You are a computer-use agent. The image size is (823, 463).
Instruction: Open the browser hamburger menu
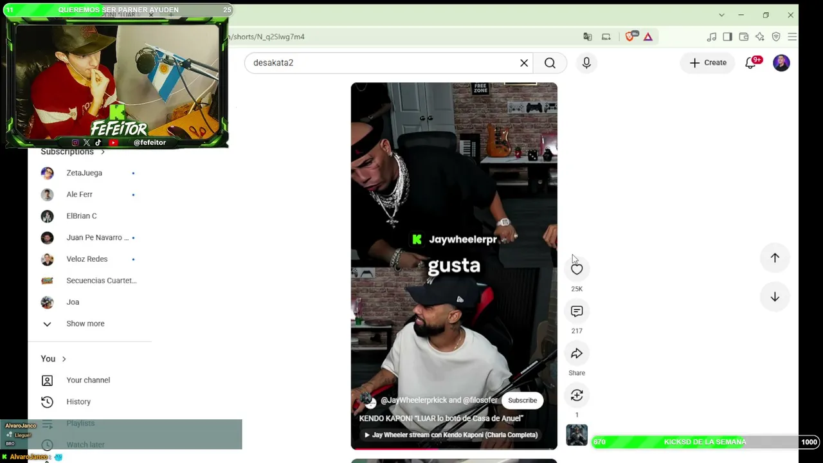tap(792, 37)
